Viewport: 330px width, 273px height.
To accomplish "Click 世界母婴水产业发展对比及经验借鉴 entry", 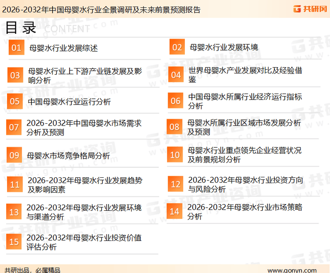I will click(245, 75).
